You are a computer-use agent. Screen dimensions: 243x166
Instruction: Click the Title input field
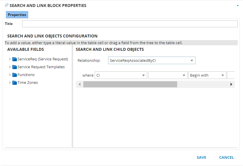tap(130, 24)
